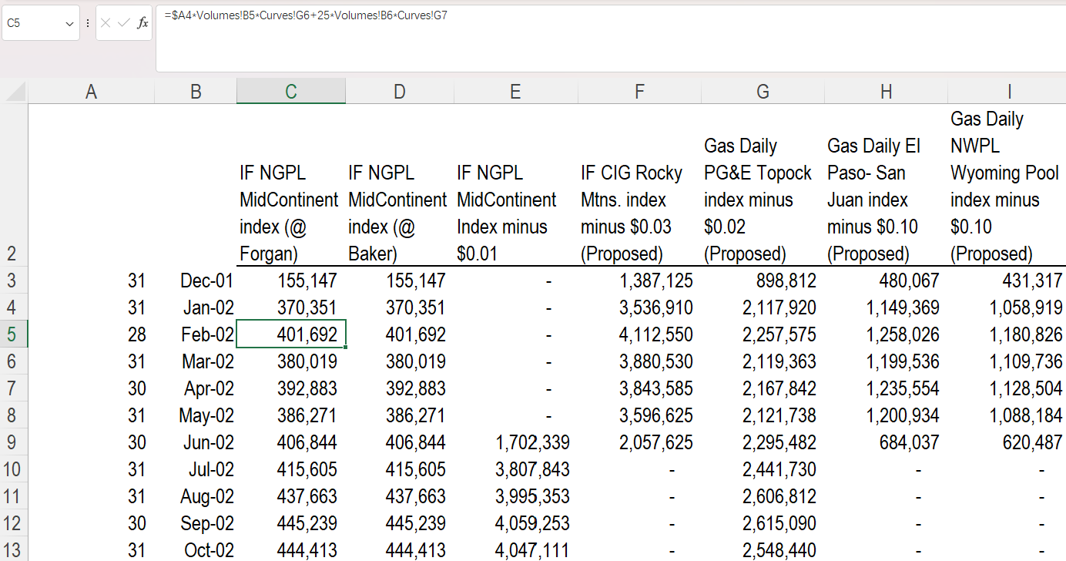Click the Dec-01 cell in column B
This screenshot has height=561, width=1066.
(x=196, y=280)
